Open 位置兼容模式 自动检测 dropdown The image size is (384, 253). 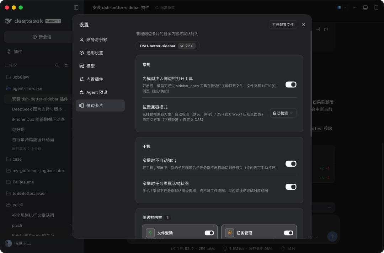click(283, 113)
